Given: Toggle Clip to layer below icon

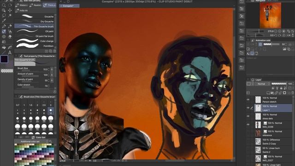Looking at the screenshot, I should [x=273, y=88].
